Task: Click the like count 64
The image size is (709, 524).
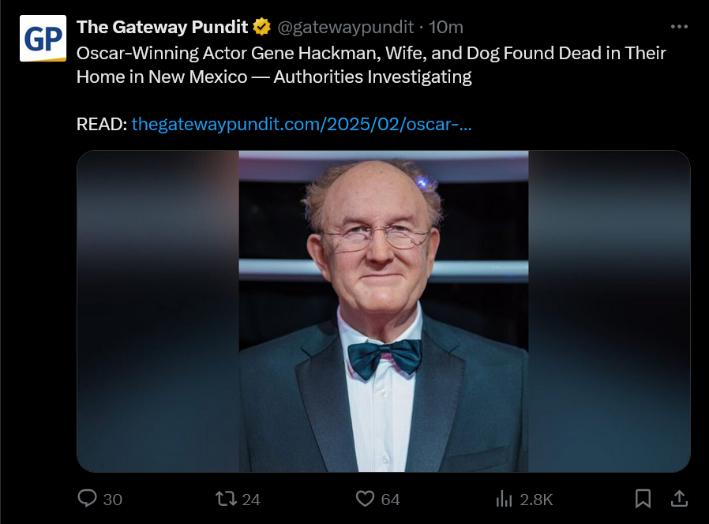Action: pyautogui.click(x=390, y=500)
